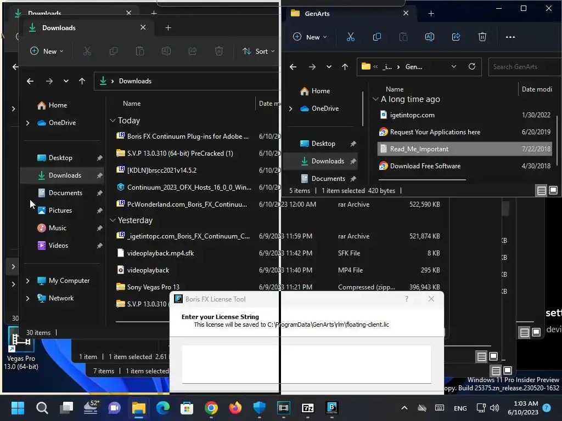Expand Network in sidebar
Image resolution: width=562 pixels, height=421 pixels.
coord(27,298)
